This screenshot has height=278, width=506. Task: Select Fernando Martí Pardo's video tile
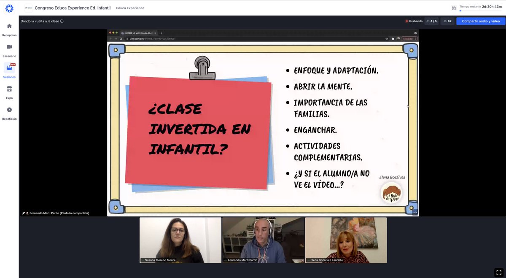tap(263, 240)
